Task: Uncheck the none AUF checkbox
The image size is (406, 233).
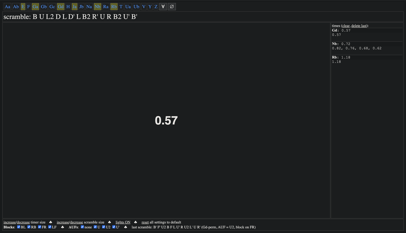Action: 82,227
